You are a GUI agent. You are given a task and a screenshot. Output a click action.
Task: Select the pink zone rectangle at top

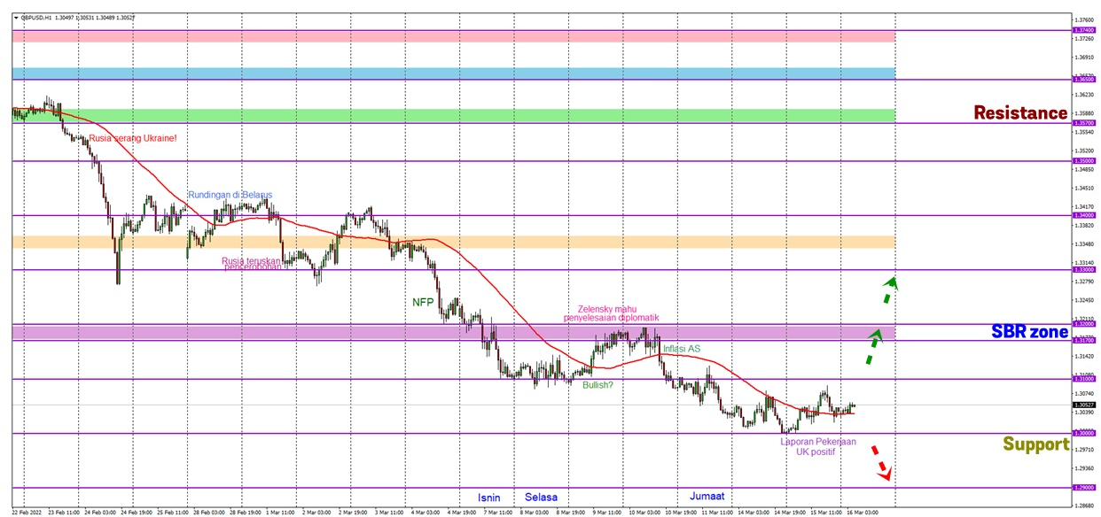[454, 37]
